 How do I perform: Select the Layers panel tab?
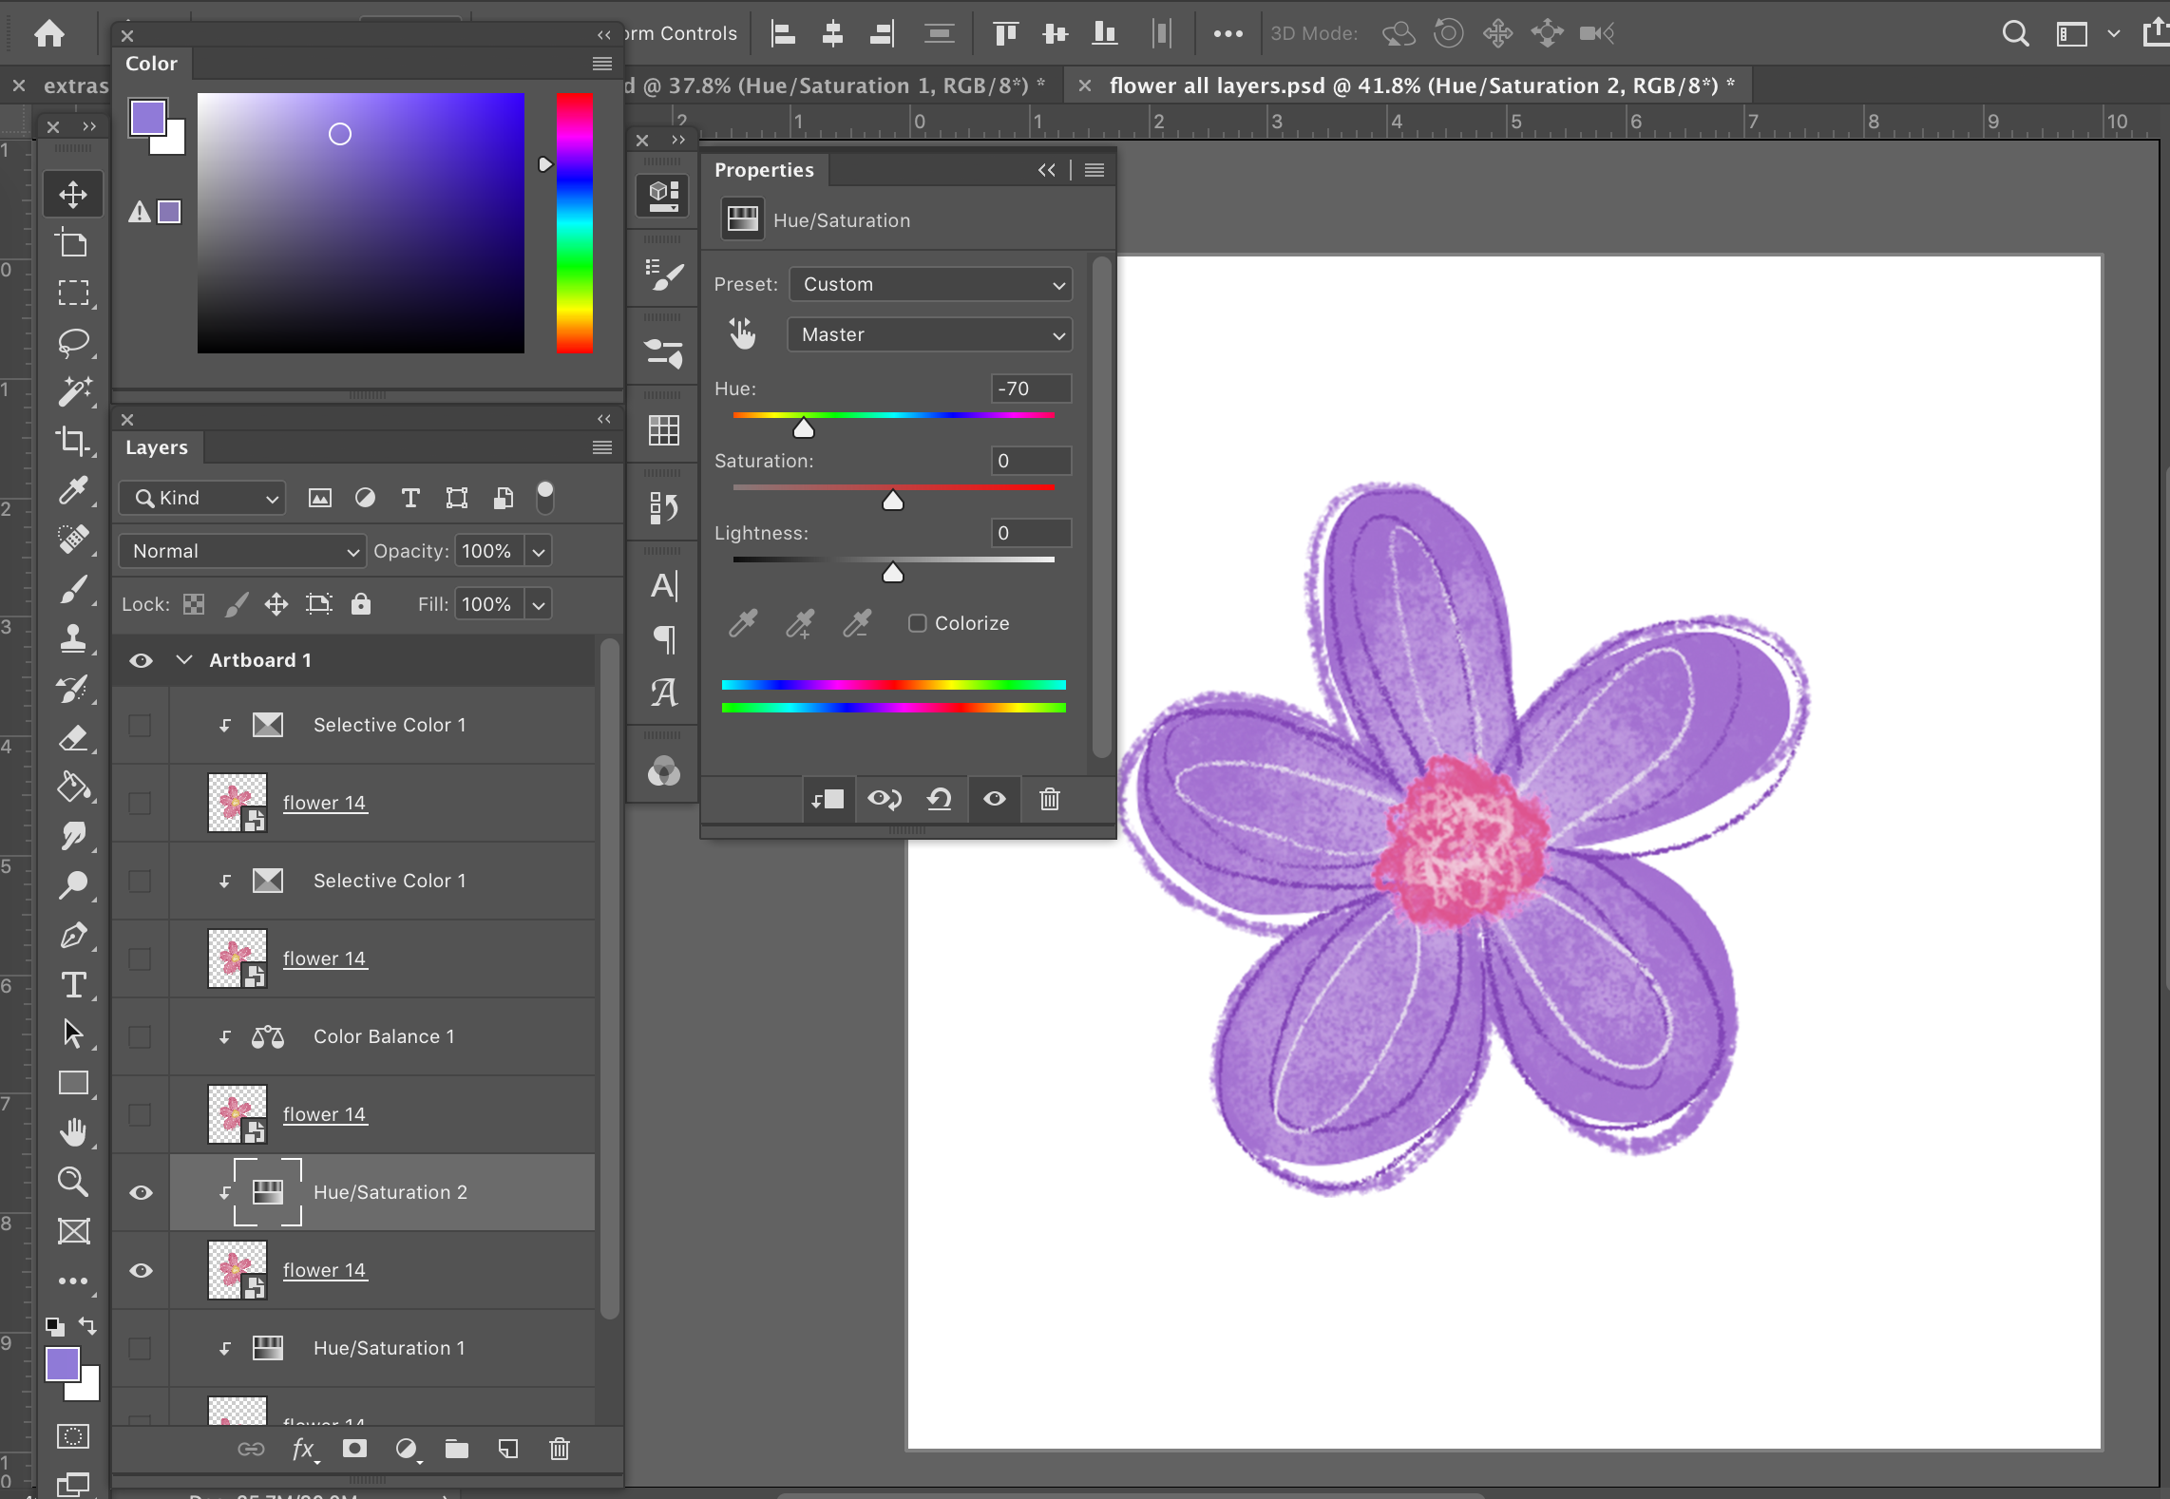tap(157, 447)
